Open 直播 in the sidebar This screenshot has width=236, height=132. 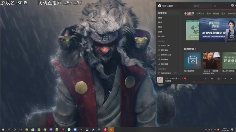[x=160, y=32]
